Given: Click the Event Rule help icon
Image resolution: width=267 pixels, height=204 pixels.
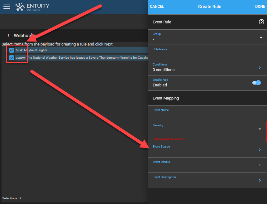Looking at the screenshot, I should (x=261, y=22).
